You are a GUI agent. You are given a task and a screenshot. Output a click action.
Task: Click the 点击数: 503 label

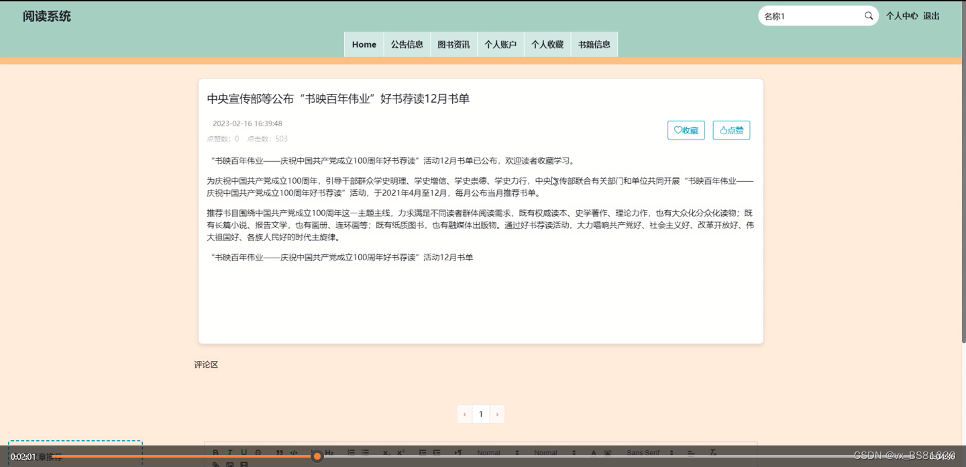267,139
